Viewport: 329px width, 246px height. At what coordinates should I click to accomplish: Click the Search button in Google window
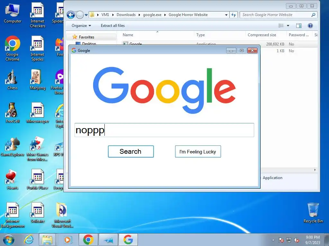(131, 152)
